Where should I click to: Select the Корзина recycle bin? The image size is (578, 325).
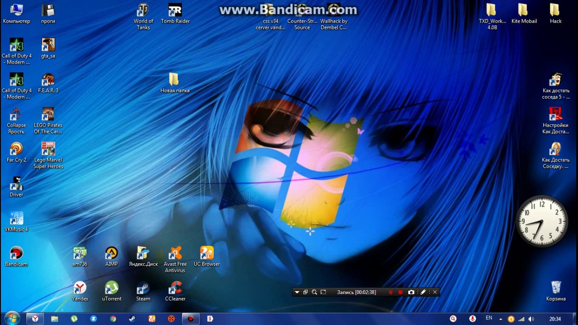point(556,291)
